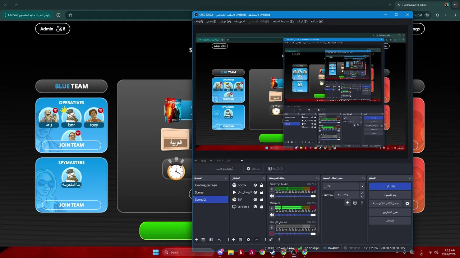
Task: Open new Chrome tab with plus icon
Action: point(390,5)
